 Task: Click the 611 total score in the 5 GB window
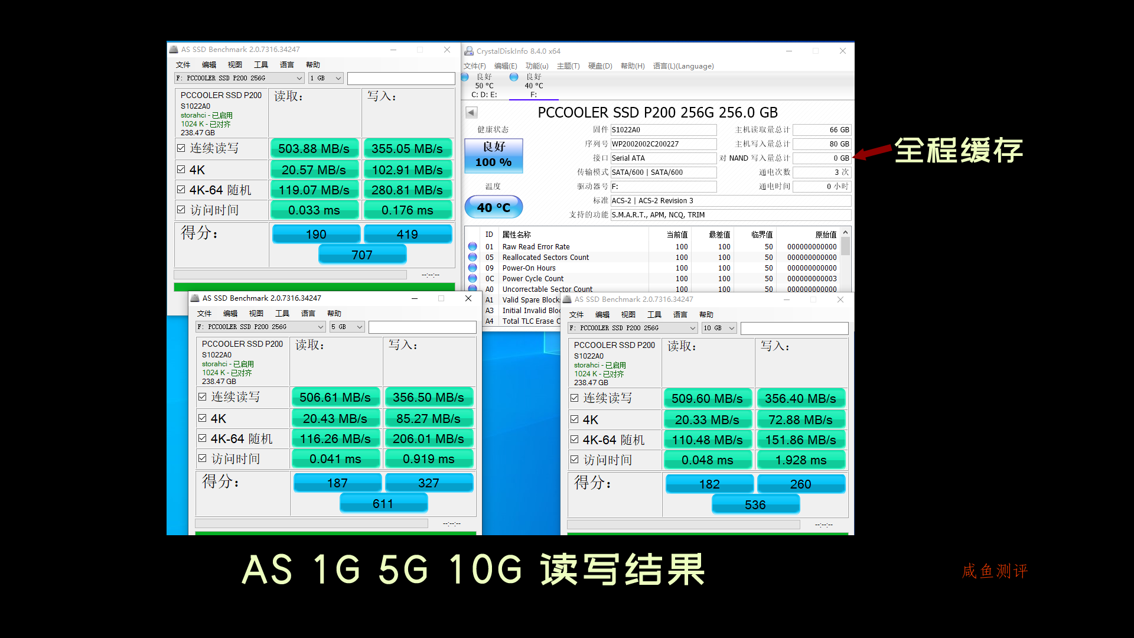383,503
